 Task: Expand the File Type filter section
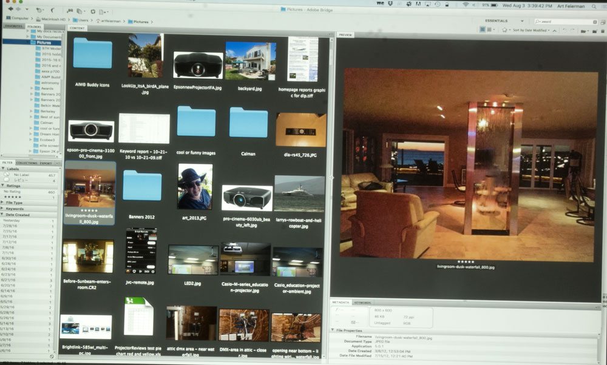click(3, 203)
